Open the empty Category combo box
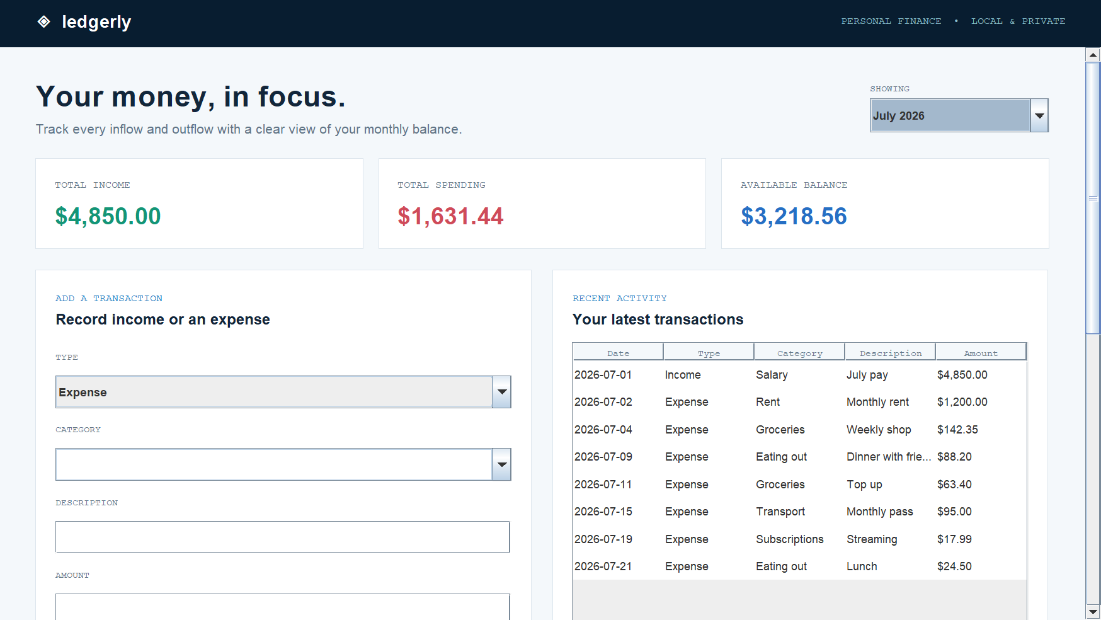 pos(283,464)
